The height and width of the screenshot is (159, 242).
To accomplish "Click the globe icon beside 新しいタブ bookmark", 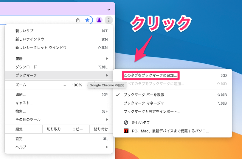I will (126, 123).
